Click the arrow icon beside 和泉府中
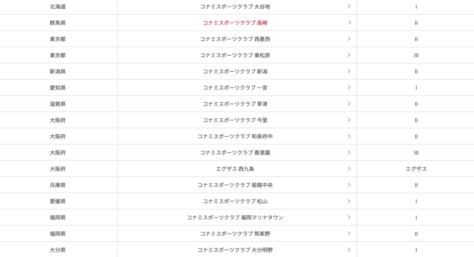The image size is (474, 257). click(x=349, y=136)
